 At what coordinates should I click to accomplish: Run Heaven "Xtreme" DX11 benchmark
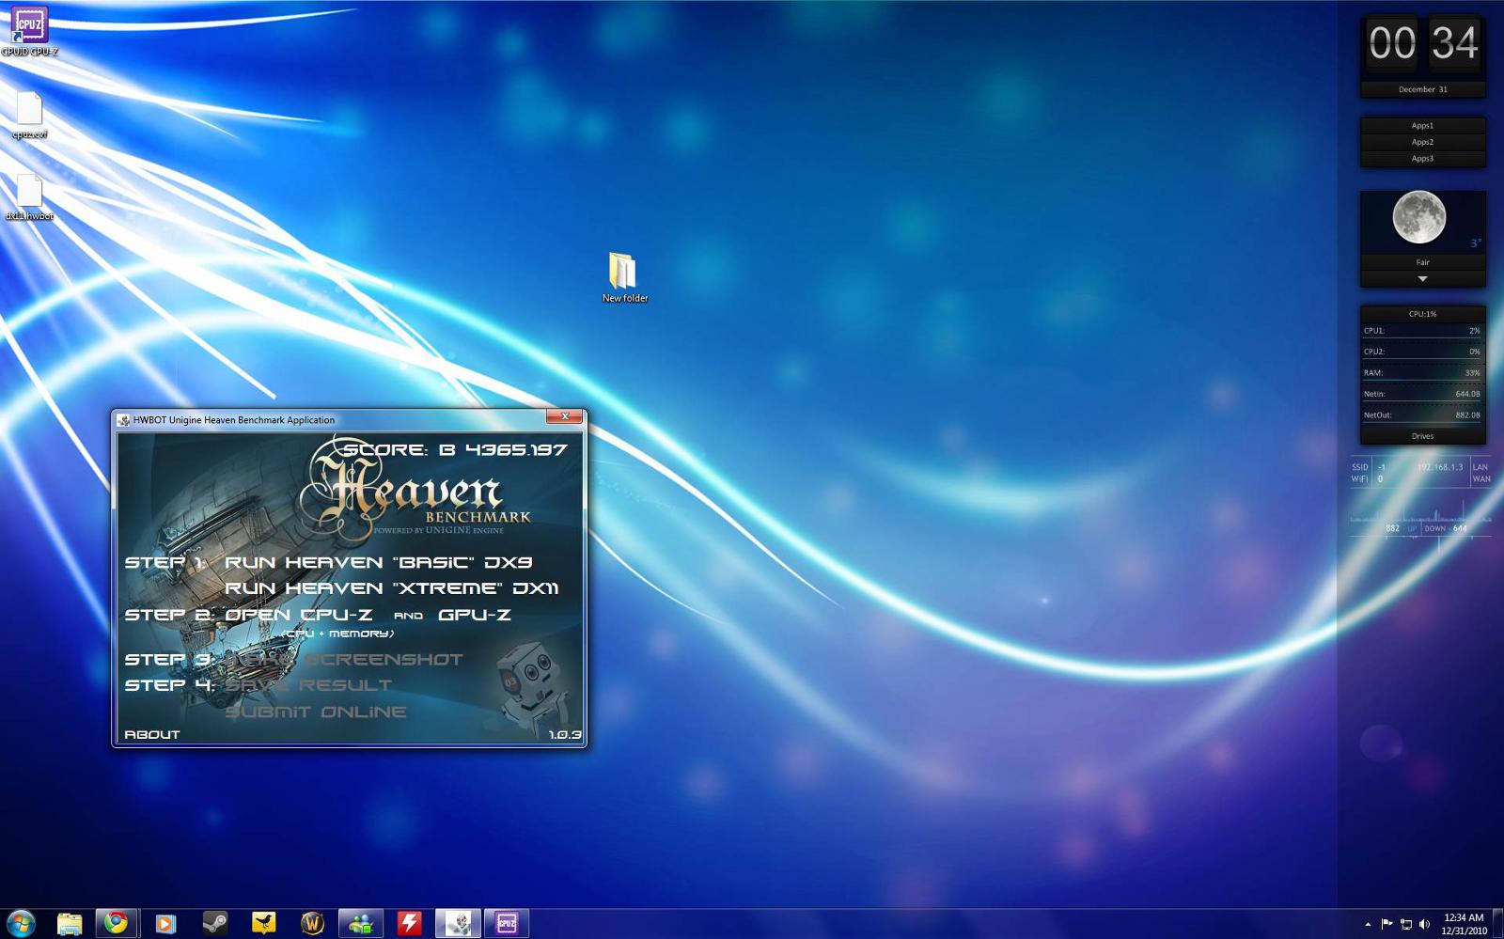tap(392, 588)
